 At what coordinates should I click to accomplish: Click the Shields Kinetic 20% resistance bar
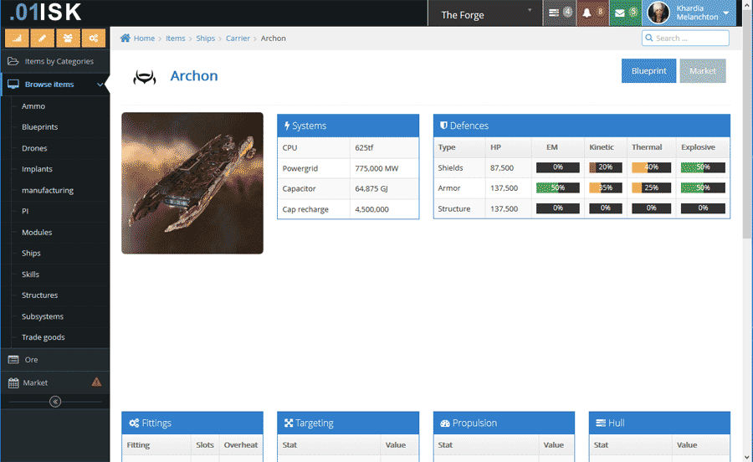point(605,167)
